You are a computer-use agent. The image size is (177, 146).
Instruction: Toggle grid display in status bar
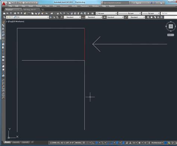point(84,143)
